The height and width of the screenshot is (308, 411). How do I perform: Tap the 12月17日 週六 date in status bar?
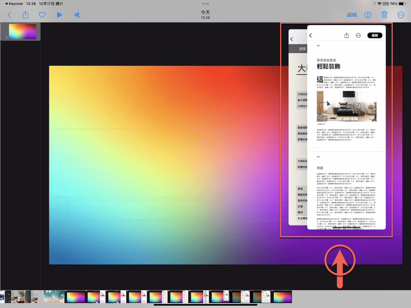(x=51, y=4)
